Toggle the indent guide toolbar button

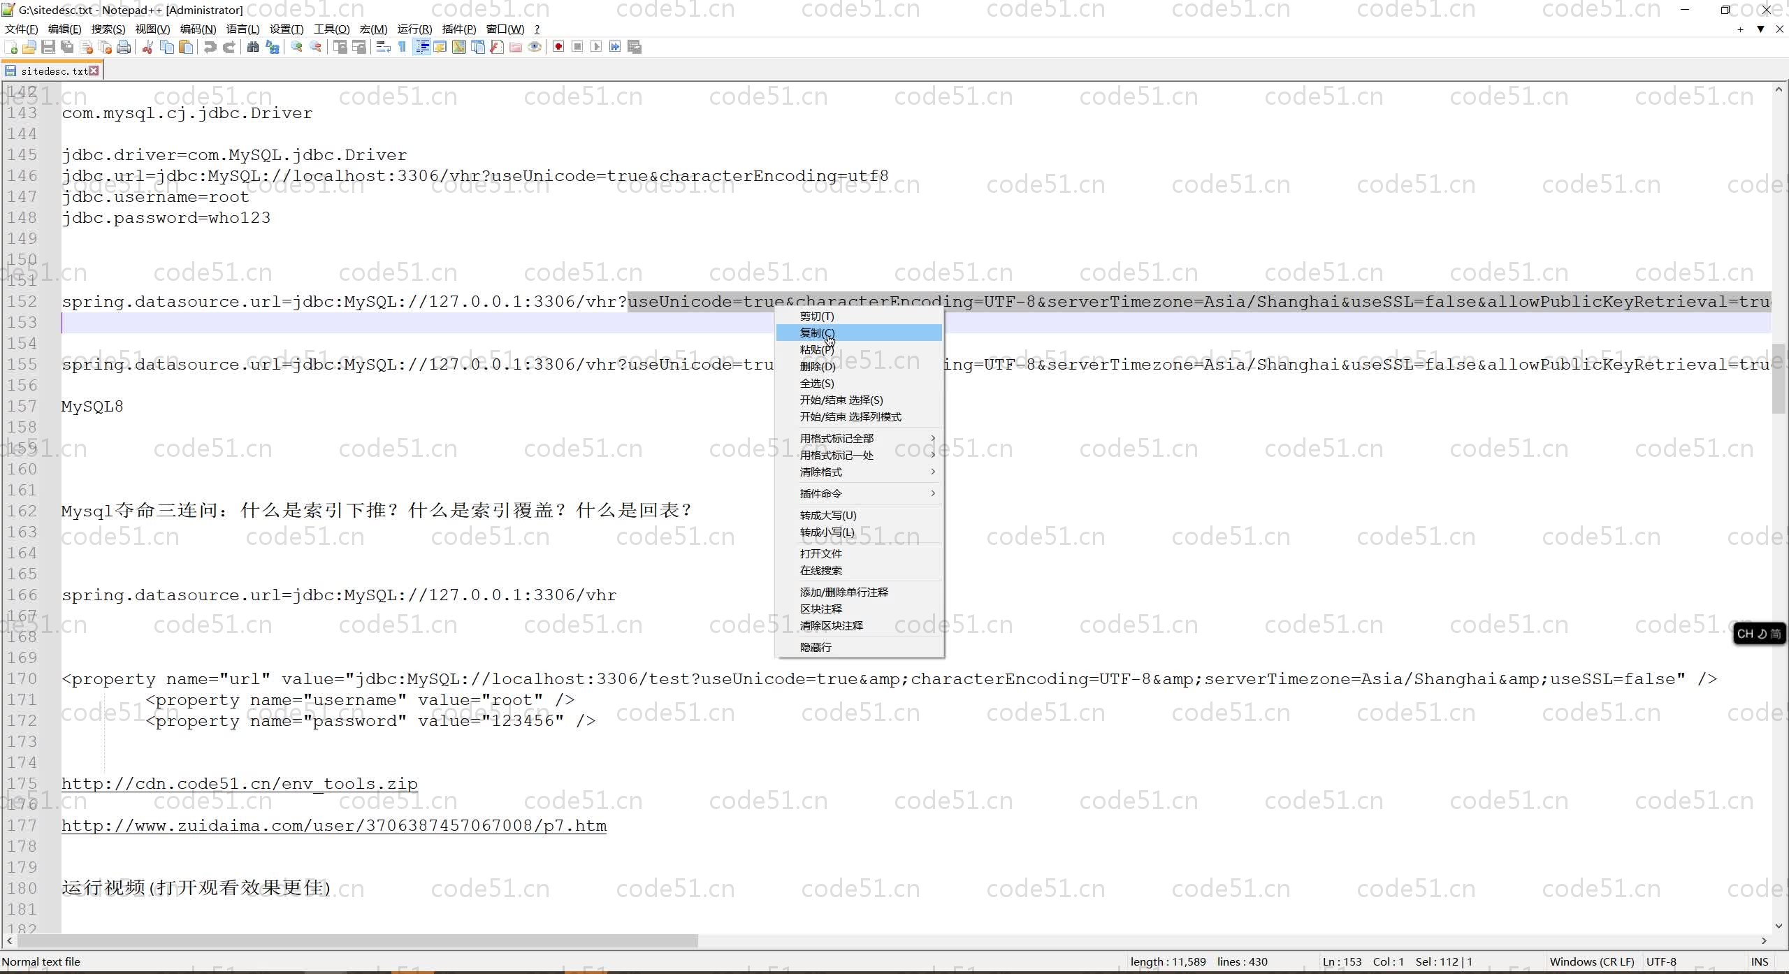click(x=421, y=47)
